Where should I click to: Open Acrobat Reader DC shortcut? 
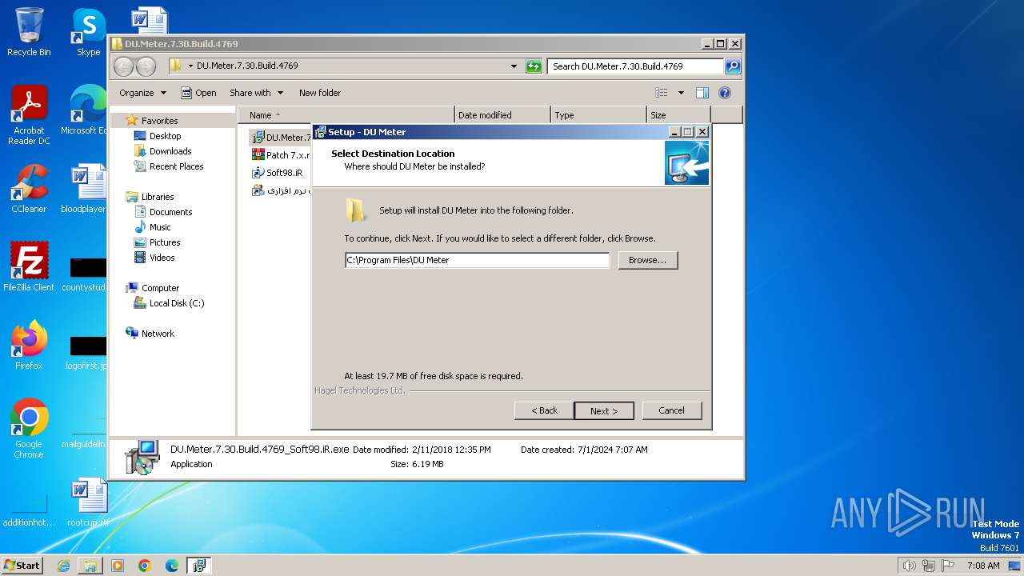pyautogui.click(x=29, y=116)
